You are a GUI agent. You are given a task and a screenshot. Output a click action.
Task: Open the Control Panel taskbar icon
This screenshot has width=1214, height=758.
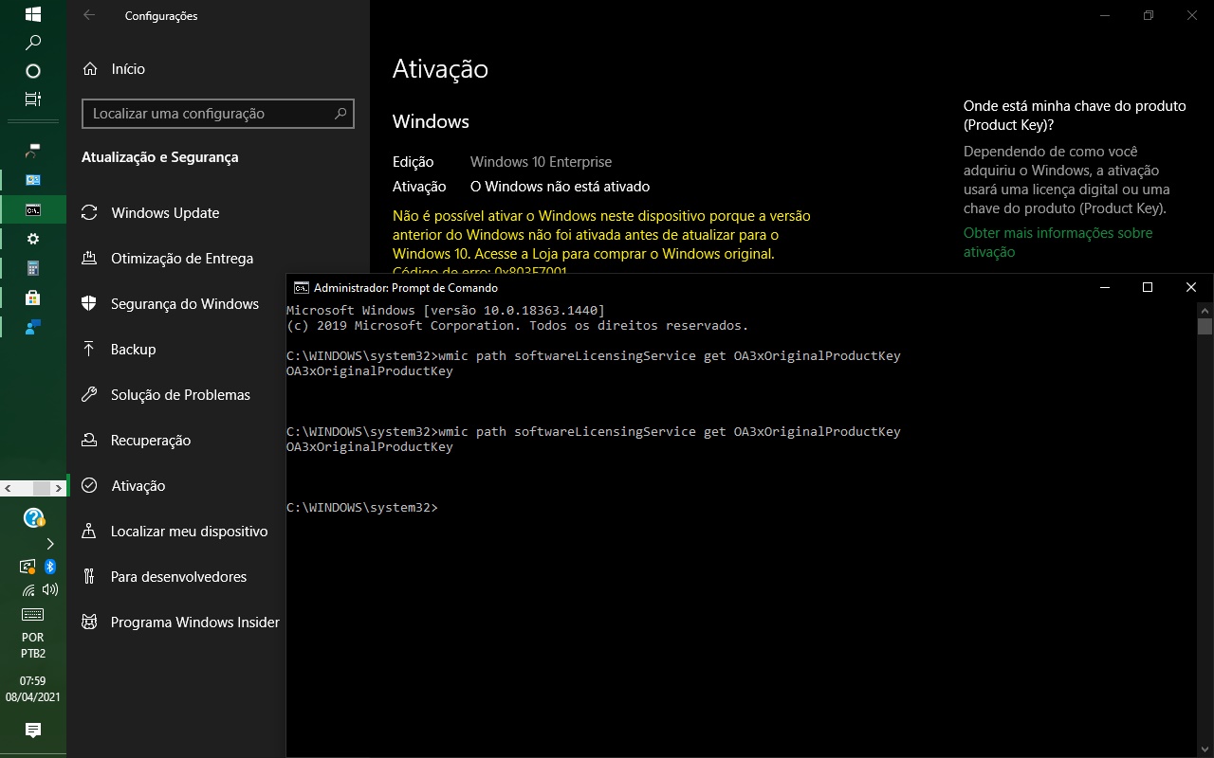pos(33,180)
